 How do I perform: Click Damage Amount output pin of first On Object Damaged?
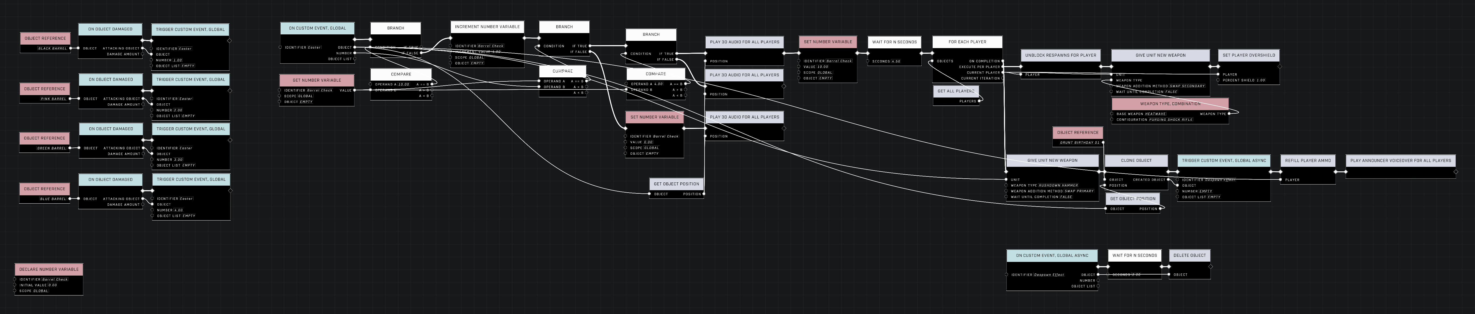[x=143, y=54]
